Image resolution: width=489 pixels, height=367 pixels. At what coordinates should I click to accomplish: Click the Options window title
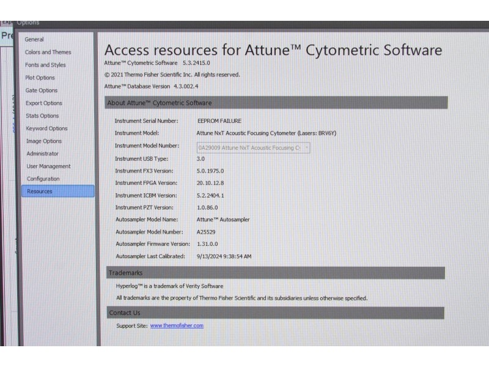[x=28, y=23]
